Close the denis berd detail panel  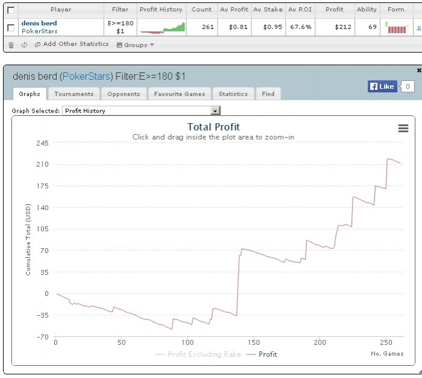pyautogui.click(x=419, y=71)
